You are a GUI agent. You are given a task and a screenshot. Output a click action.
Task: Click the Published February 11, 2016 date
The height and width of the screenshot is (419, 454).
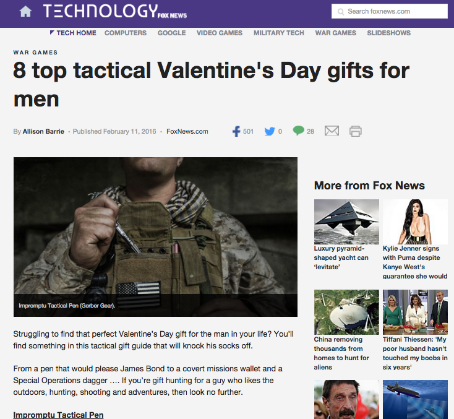click(114, 132)
